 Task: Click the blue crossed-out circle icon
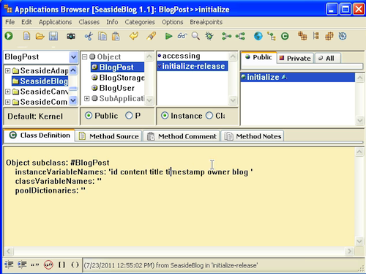pyautogui.click(x=343, y=37)
